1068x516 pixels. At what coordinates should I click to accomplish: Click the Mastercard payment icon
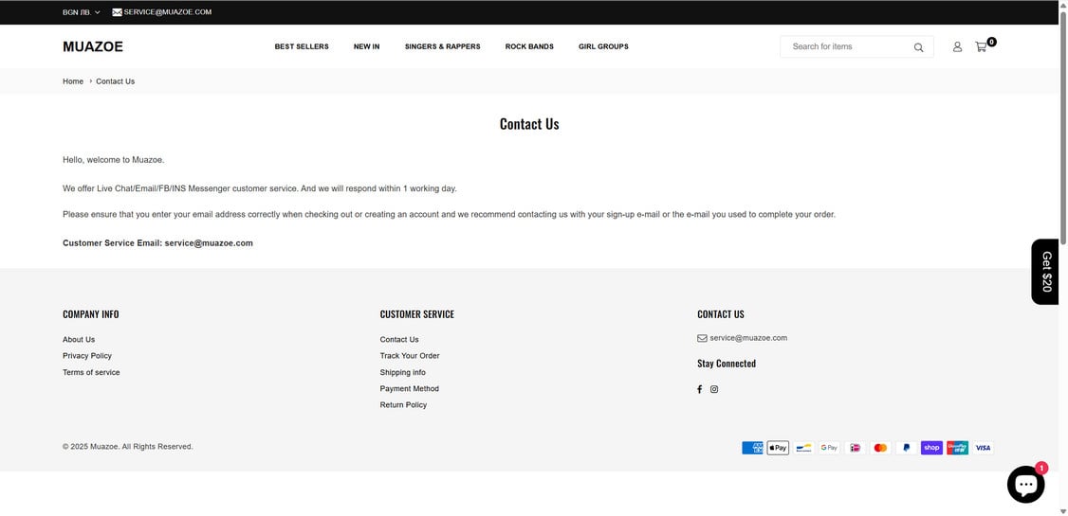click(x=880, y=448)
